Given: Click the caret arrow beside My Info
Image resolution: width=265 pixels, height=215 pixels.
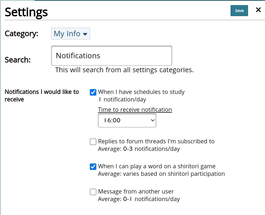Looking at the screenshot, I should [85, 34].
